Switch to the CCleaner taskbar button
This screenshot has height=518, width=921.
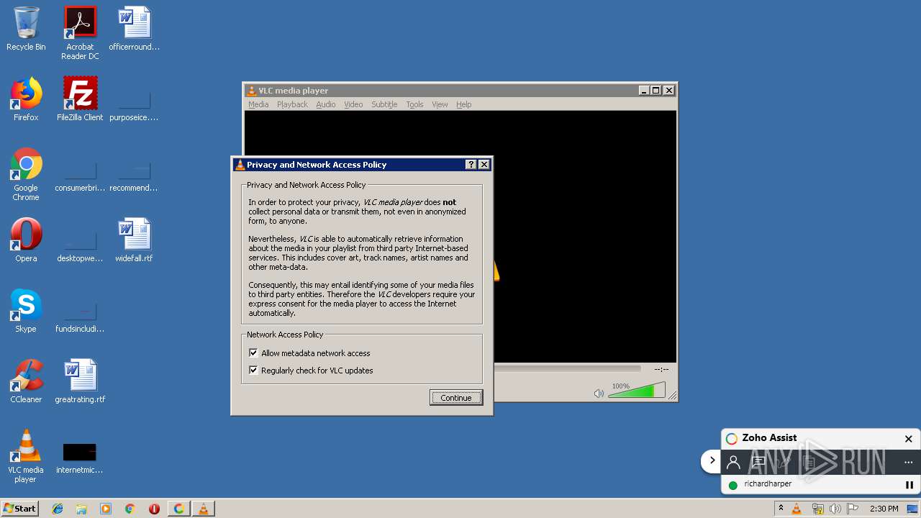tap(178, 509)
